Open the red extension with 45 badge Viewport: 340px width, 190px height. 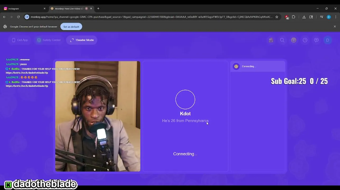(x=287, y=17)
